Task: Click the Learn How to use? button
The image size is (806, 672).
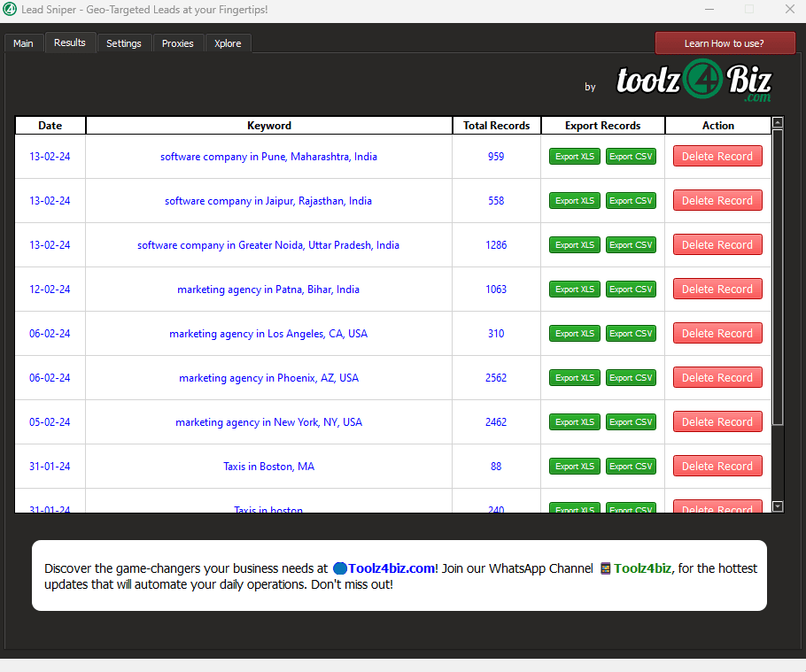Action: 724,43
